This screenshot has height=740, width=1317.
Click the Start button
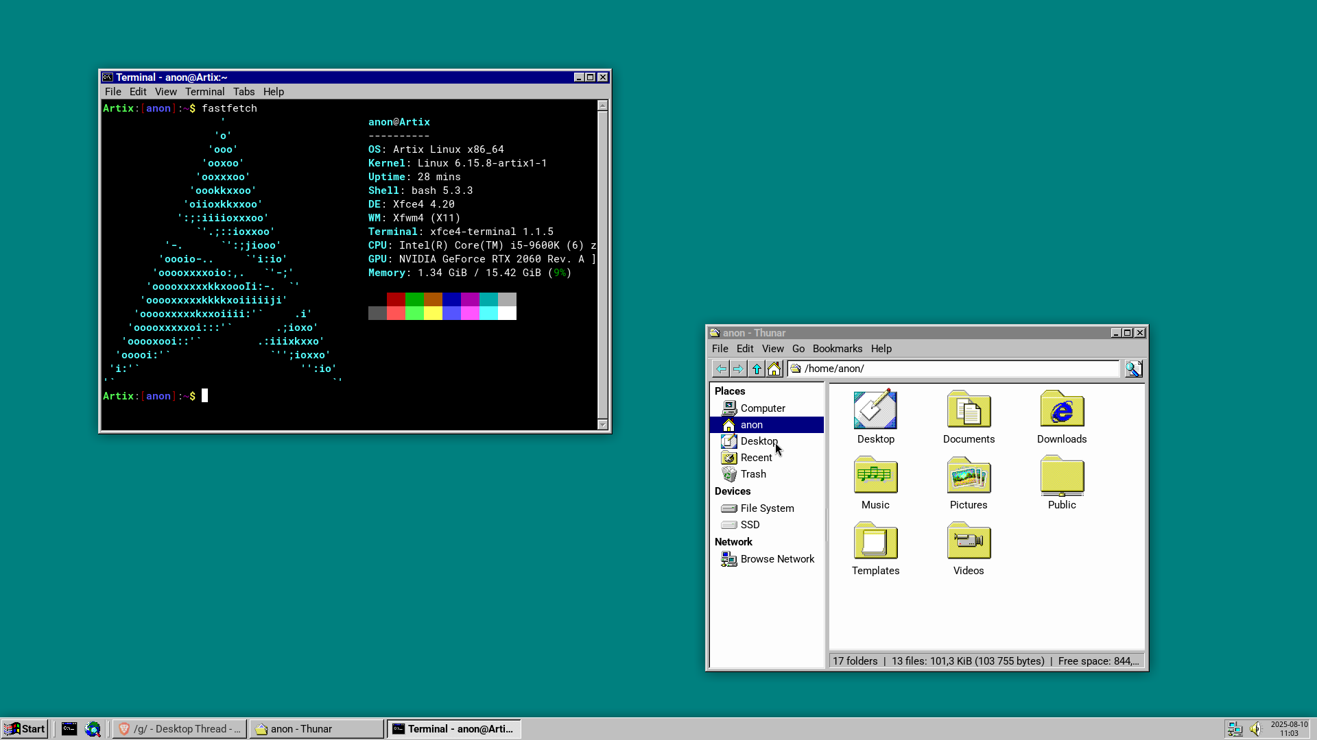(x=25, y=729)
